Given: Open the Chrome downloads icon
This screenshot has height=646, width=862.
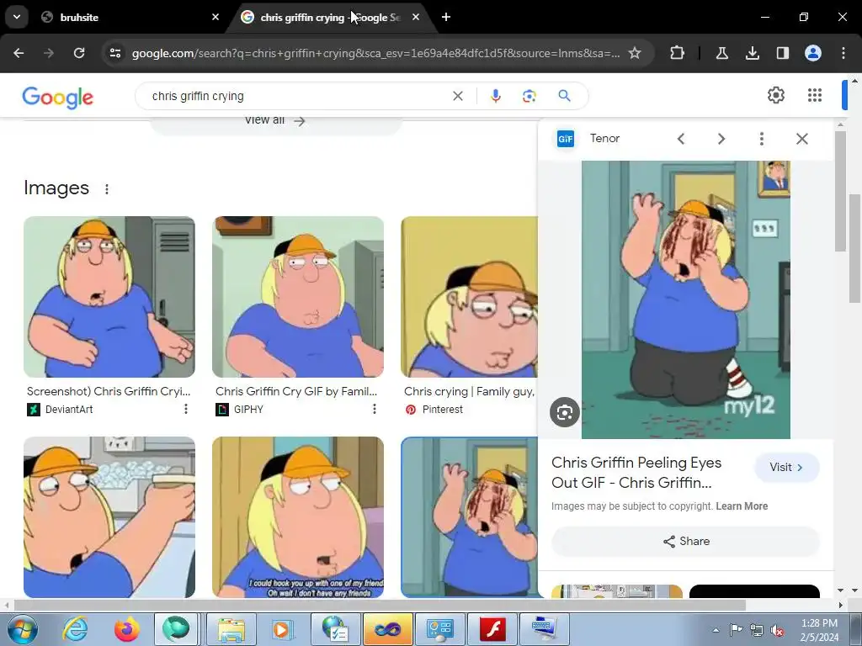Looking at the screenshot, I should tap(752, 53).
